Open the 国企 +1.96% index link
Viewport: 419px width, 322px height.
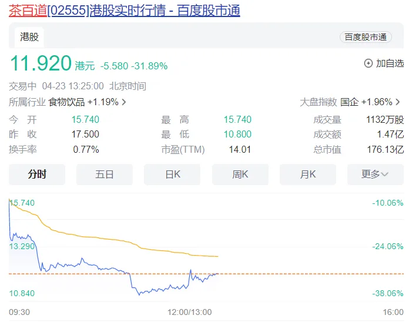(x=366, y=102)
